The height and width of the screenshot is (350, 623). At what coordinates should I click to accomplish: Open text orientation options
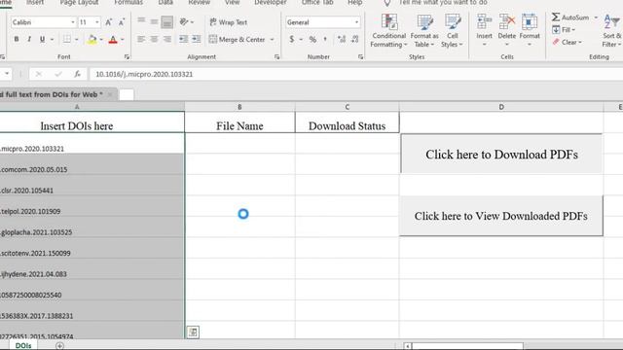(186, 21)
